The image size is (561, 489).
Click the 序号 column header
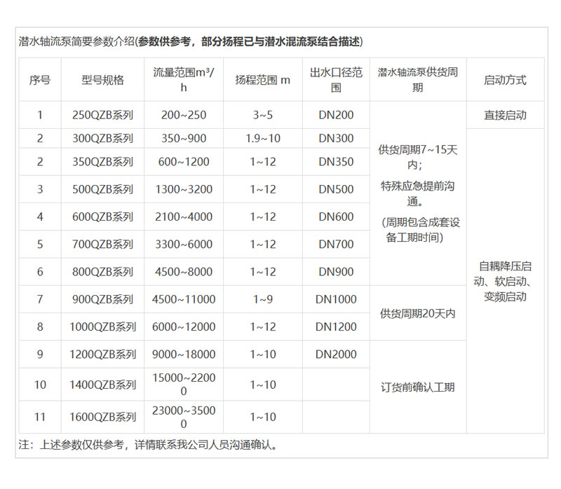coord(40,80)
